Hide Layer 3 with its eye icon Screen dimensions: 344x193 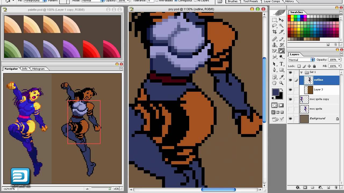point(290,90)
